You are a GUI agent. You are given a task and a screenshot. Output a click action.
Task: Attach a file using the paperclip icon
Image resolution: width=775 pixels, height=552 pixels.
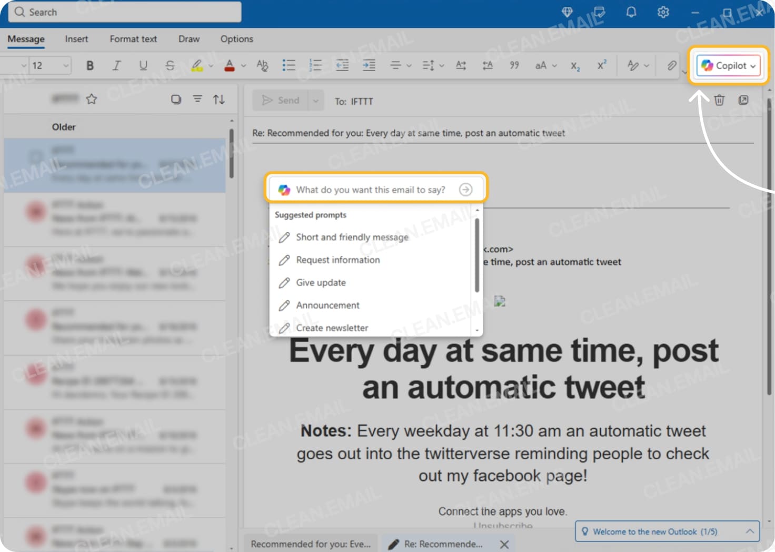point(671,65)
